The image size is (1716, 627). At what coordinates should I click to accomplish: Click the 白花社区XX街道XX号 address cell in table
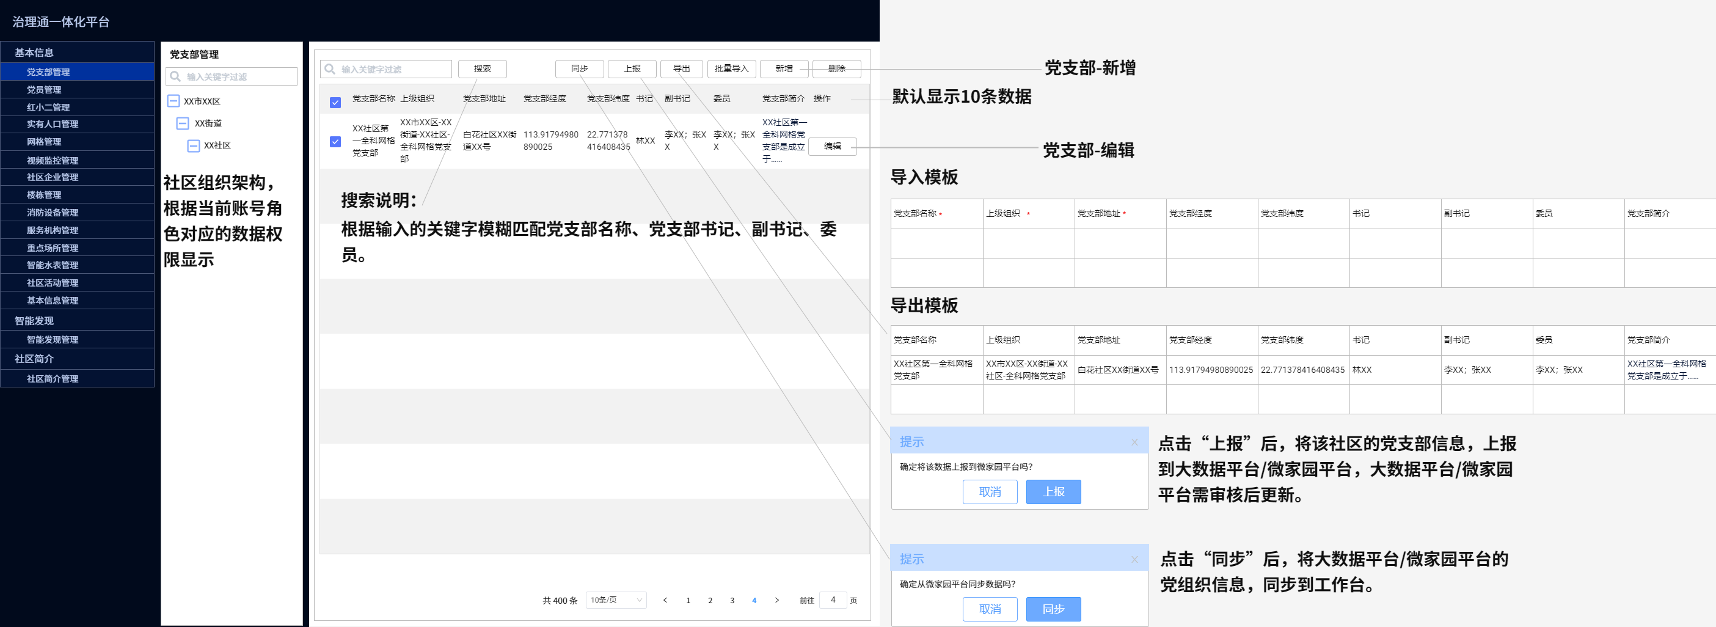(x=489, y=141)
